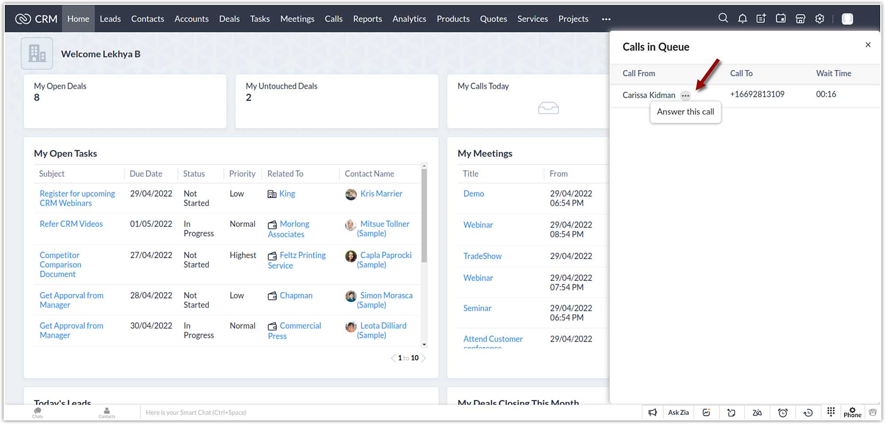The image size is (885, 424).
Task: Go to the Contacts module tab
Action: click(147, 19)
